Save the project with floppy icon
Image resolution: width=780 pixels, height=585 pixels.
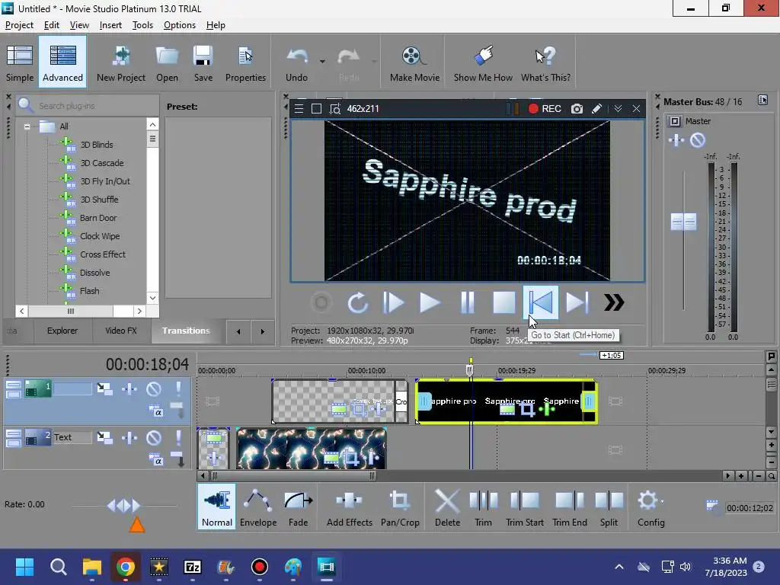coord(203,62)
